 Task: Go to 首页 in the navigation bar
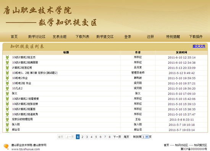[x=14, y=37]
